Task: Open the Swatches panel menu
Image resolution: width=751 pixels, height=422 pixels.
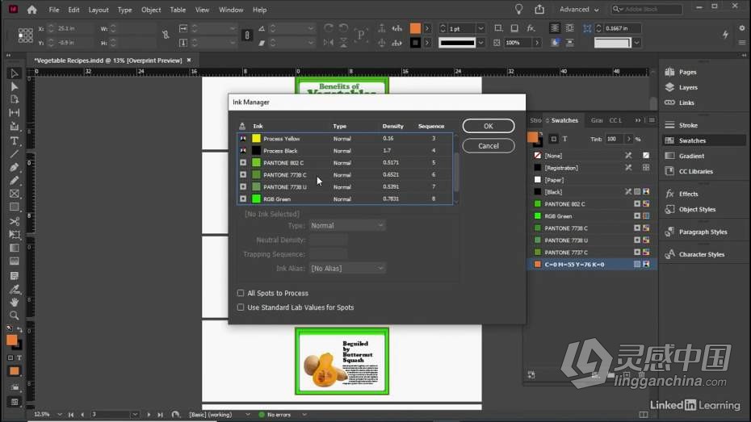Action: pos(652,120)
